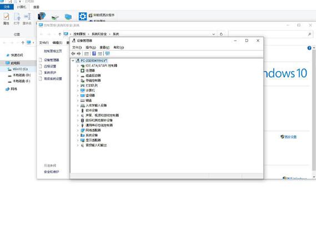Open the 操作(A) menu in Device Manager
Image resolution: width=316 pixels, height=237 pixels.
pos(91,48)
